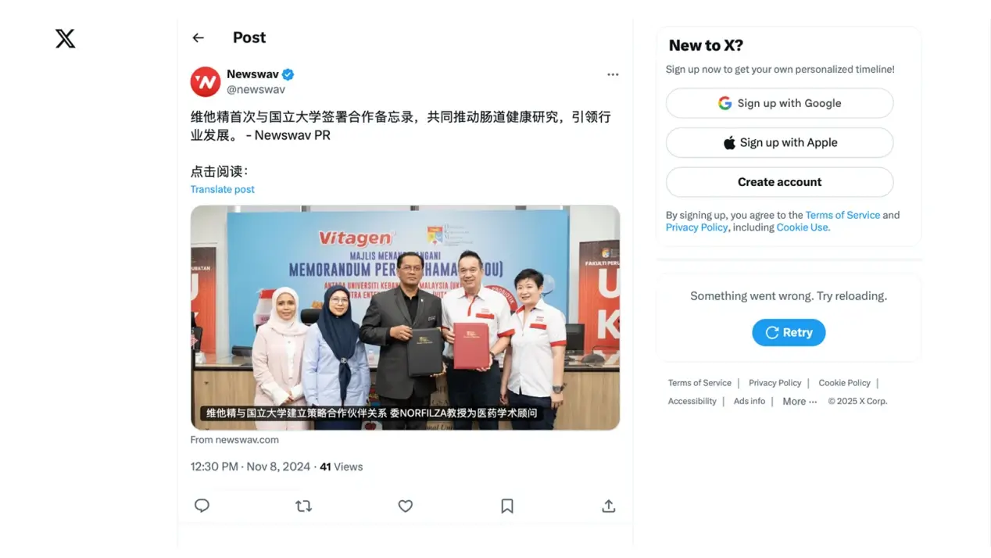Click the Newswav profile avatar
The image size is (991, 558).
(x=206, y=81)
